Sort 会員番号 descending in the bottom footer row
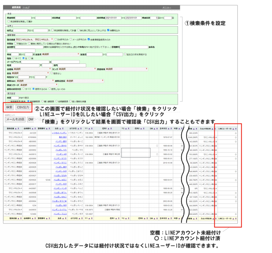 [35, 218]
